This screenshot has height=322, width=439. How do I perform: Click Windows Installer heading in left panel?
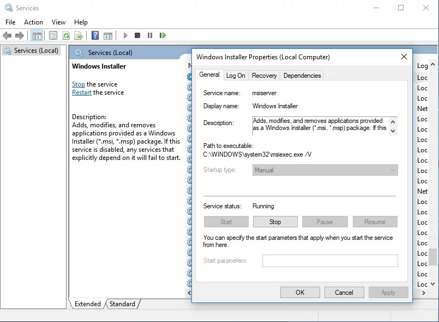pos(99,66)
